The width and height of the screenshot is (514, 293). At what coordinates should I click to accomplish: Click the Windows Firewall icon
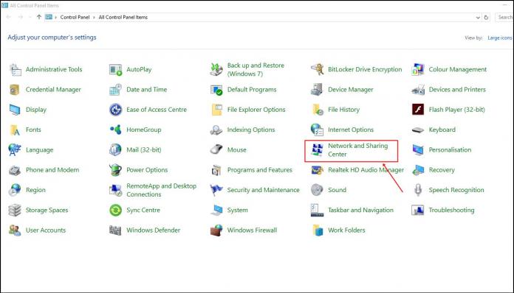click(216, 230)
